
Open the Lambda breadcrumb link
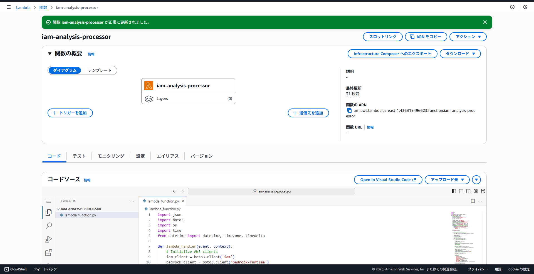click(x=23, y=8)
